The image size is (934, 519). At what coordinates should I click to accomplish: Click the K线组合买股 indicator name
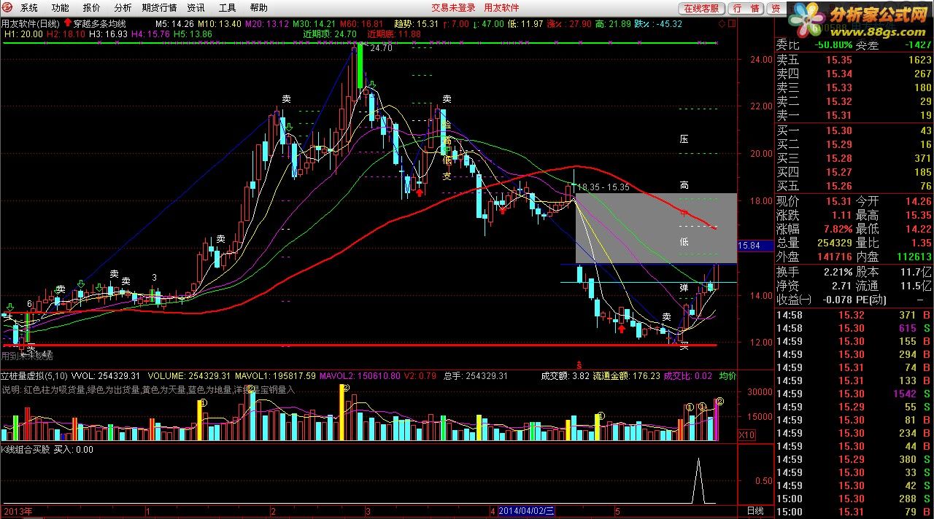tap(26, 450)
